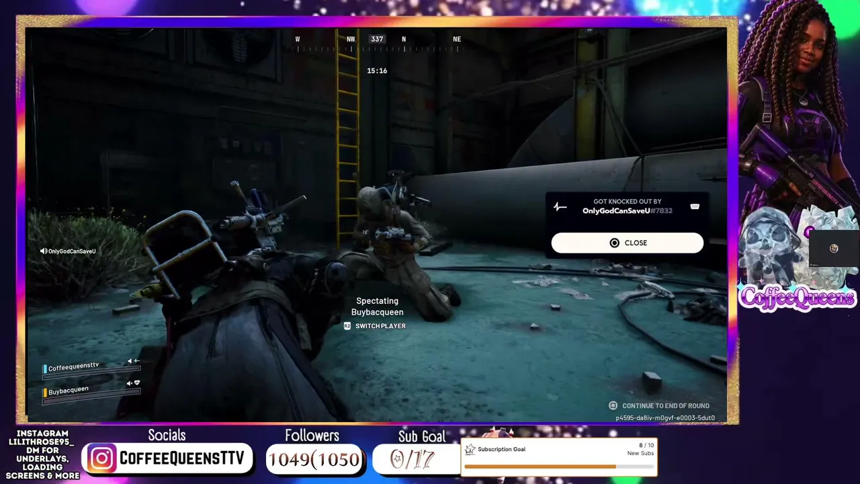
Task: Click the button icon beside SWITCH PLAYER
Action: coord(347,326)
